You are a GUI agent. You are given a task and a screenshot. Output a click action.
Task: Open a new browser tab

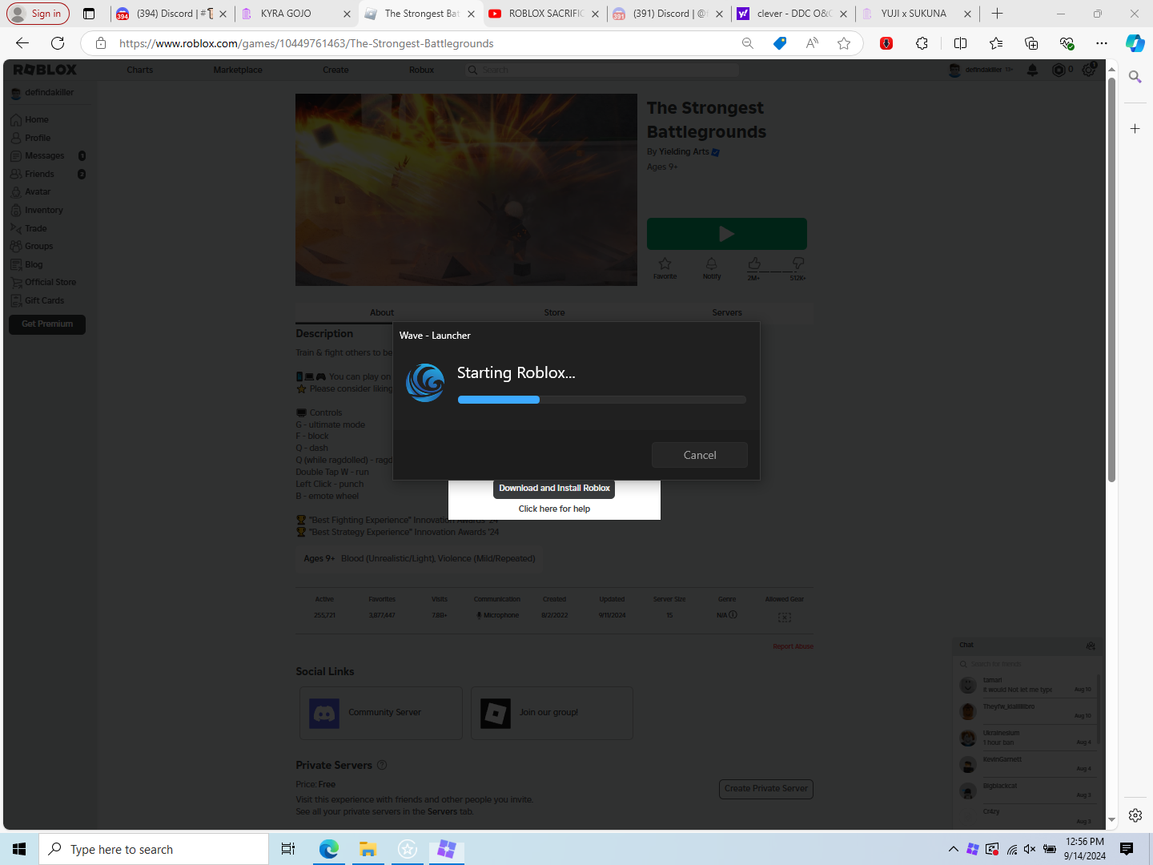997,14
